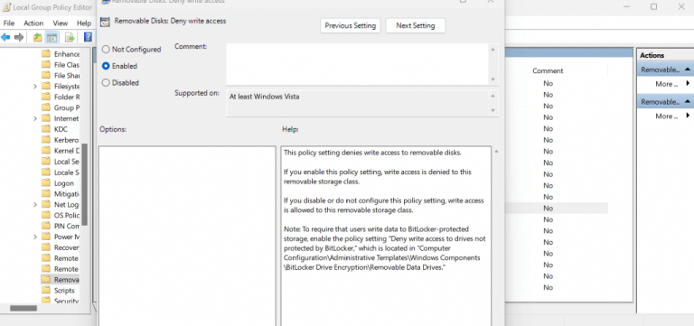
Task: Click the up-one-level folder toolbar icon
Action: click(x=38, y=37)
